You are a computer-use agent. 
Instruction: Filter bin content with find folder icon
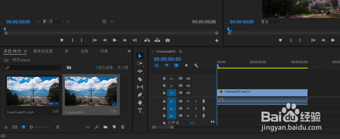[x=69, y=67]
